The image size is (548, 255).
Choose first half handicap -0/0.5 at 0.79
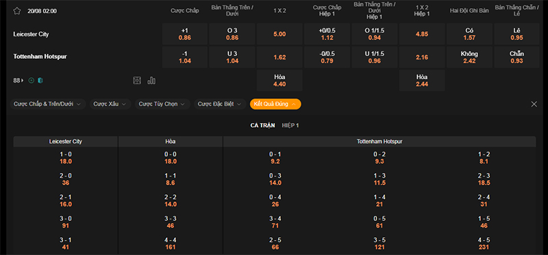[x=327, y=57]
